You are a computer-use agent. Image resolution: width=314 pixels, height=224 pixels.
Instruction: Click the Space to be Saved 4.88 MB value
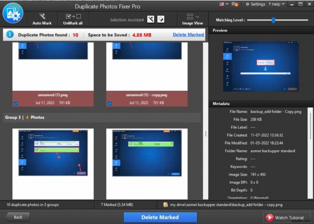point(142,35)
